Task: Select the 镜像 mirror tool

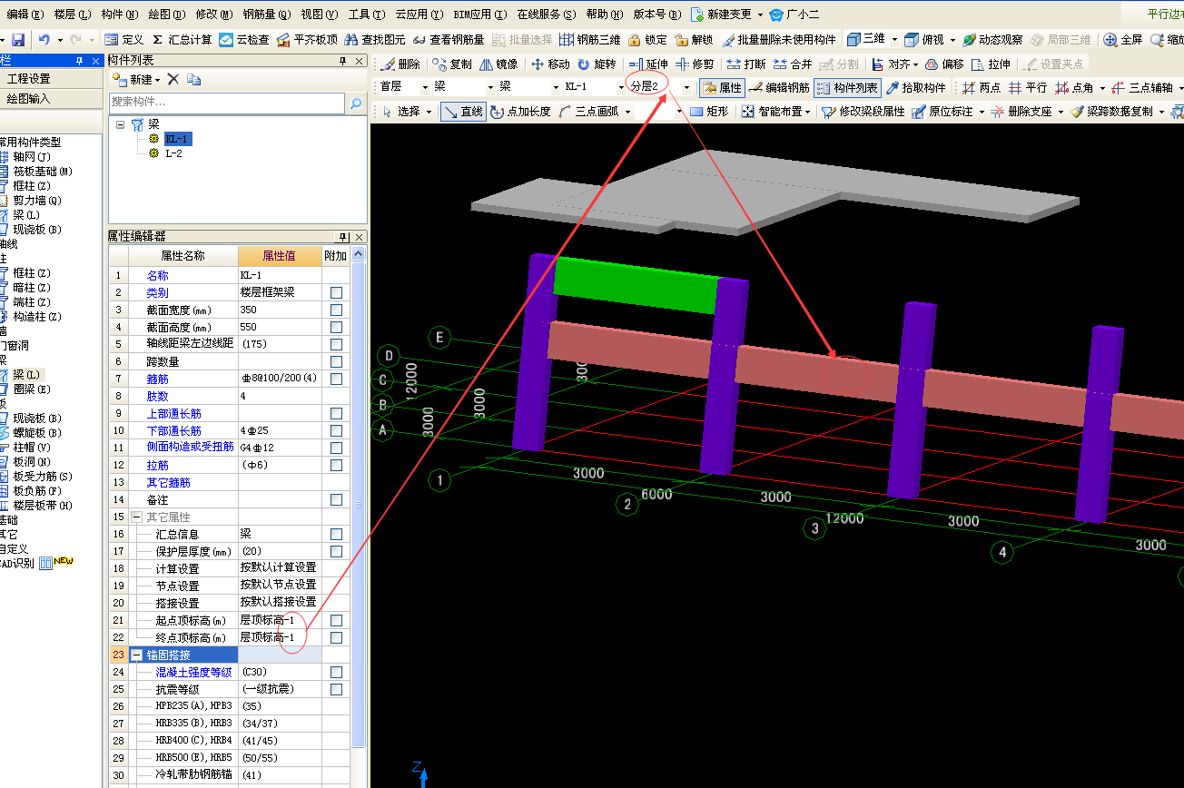Action: (x=498, y=64)
